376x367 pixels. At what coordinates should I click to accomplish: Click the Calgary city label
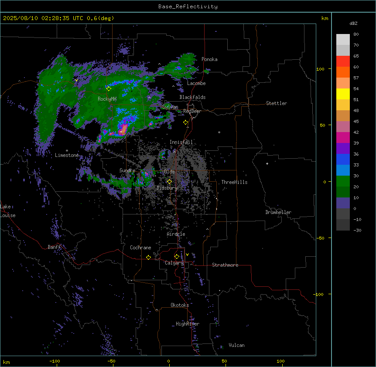174,263
